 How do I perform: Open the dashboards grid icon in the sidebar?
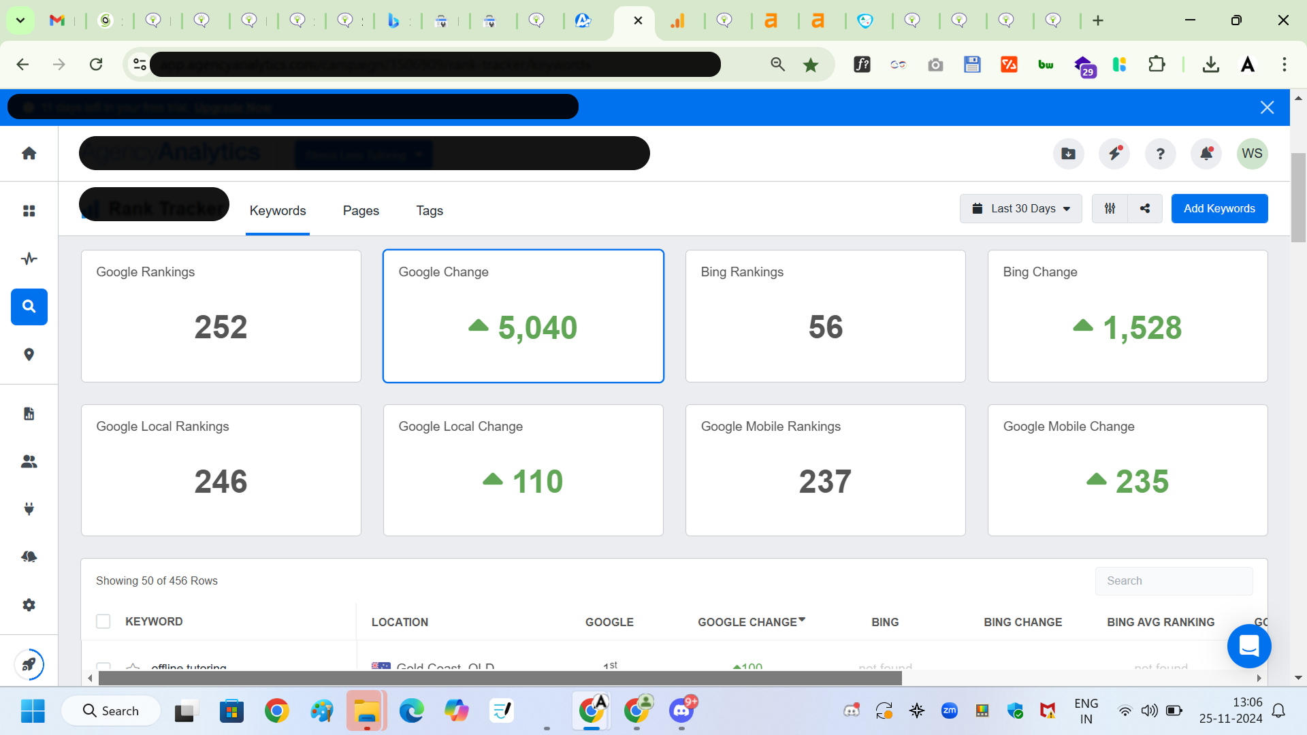coord(29,211)
